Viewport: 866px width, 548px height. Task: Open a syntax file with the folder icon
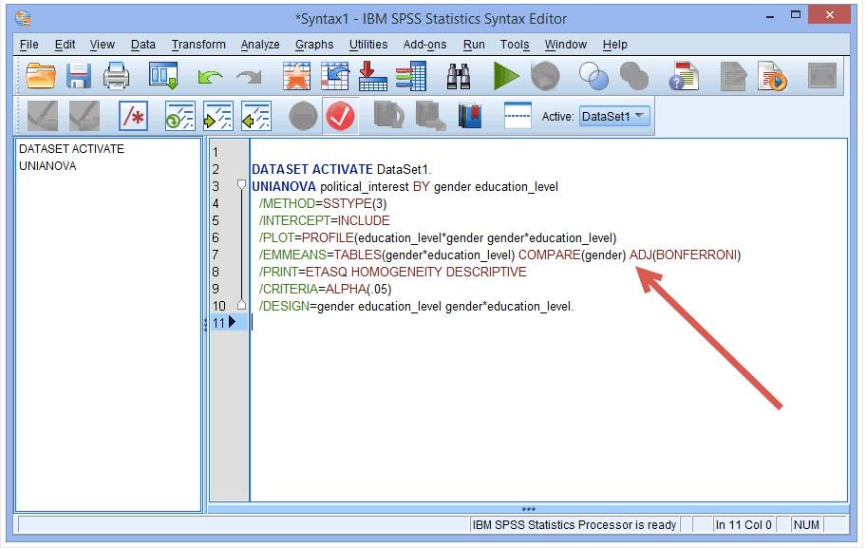tap(40, 76)
